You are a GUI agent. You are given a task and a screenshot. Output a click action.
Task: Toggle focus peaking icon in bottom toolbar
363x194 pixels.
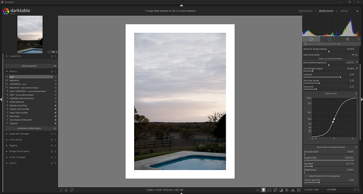click(258, 190)
